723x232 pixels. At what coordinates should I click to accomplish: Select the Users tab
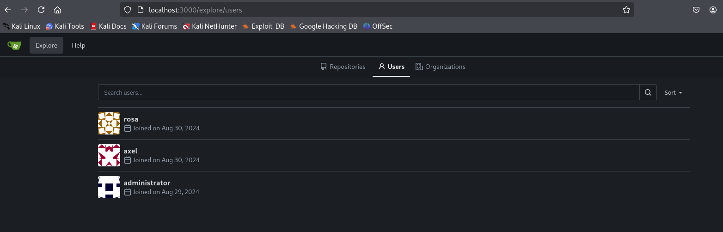[392, 67]
